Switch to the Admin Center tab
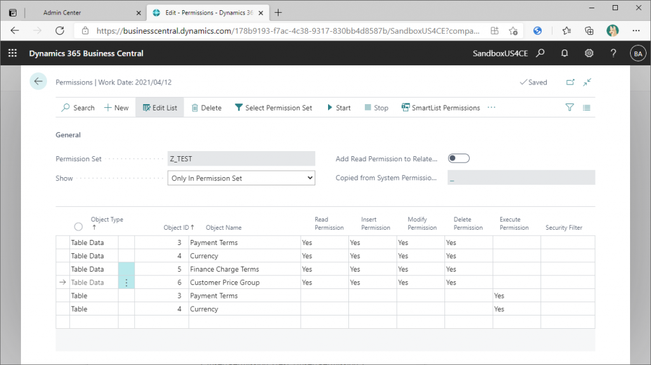This screenshot has width=651, height=365. tap(85, 13)
